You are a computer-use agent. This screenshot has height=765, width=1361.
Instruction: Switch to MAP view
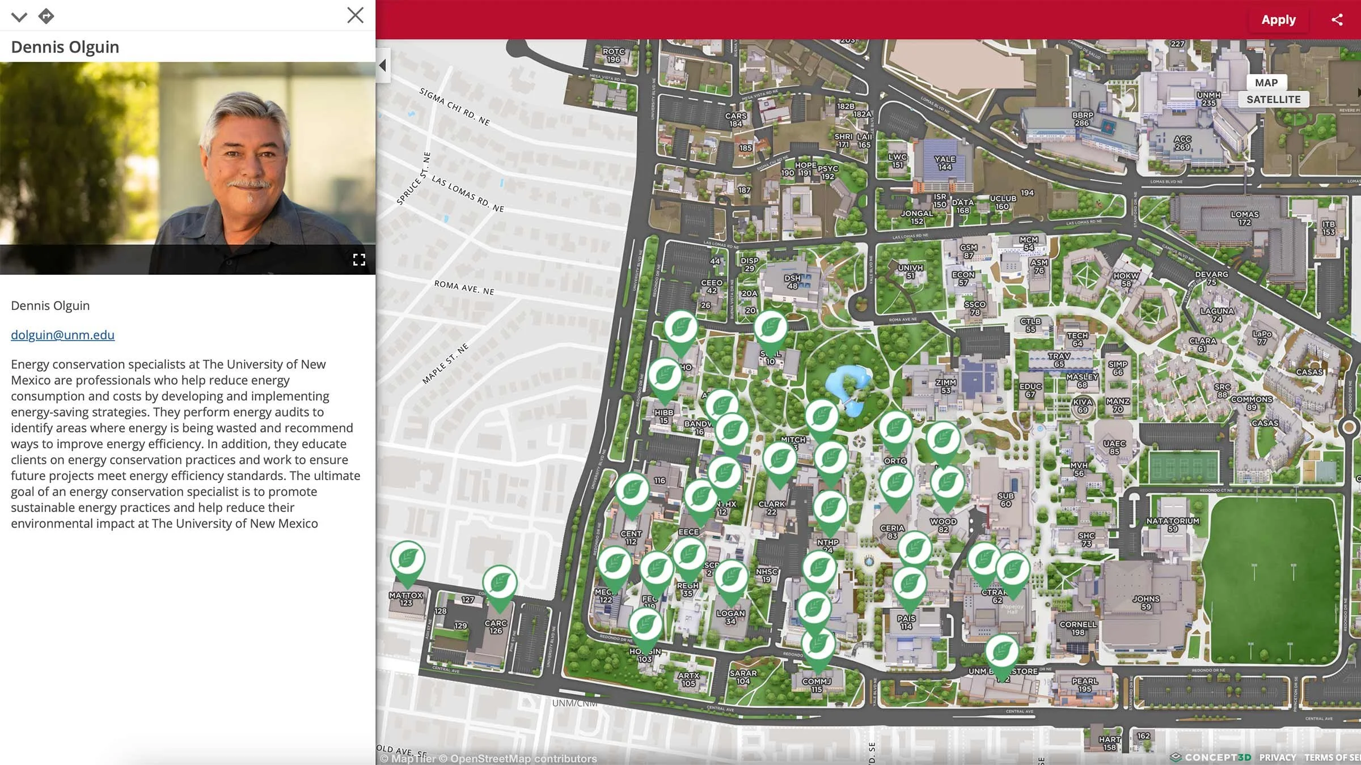click(1266, 83)
